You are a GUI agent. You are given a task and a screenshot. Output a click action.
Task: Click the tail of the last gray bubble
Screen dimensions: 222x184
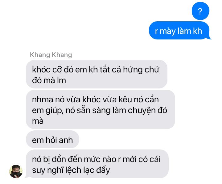[x=27, y=177]
